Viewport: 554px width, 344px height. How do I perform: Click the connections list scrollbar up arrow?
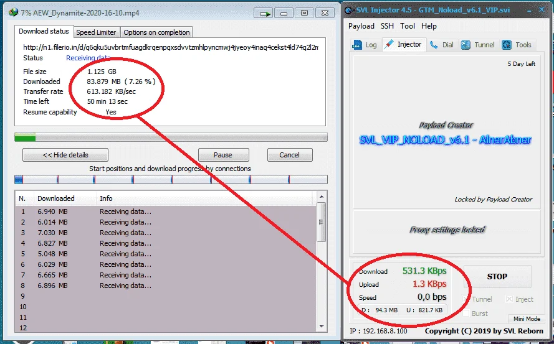pyautogui.click(x=322, y=197)
